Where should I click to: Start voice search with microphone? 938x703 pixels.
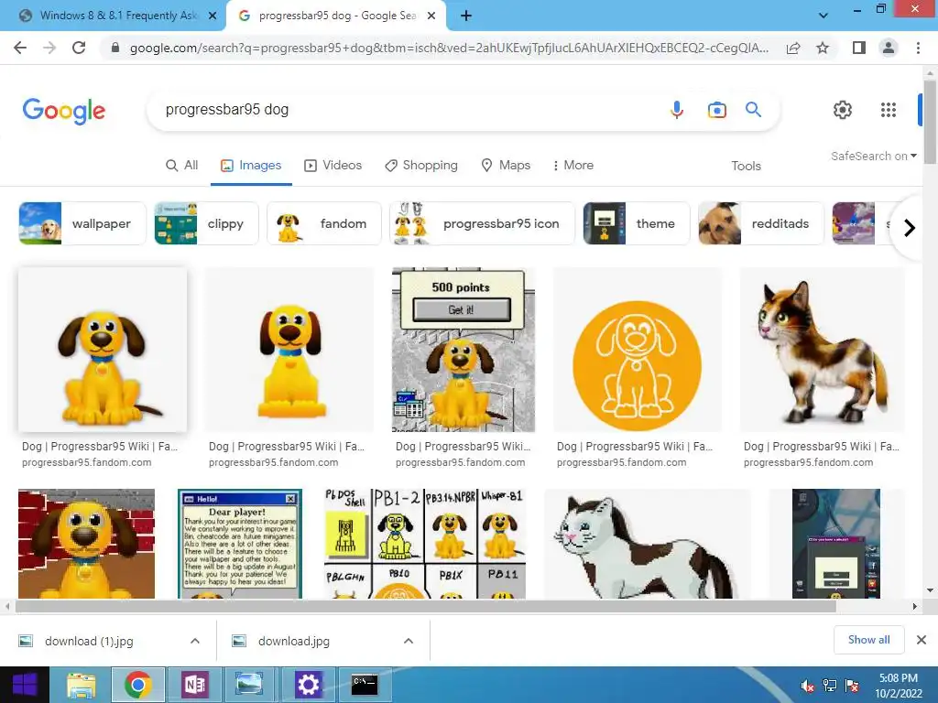[677, 110]
